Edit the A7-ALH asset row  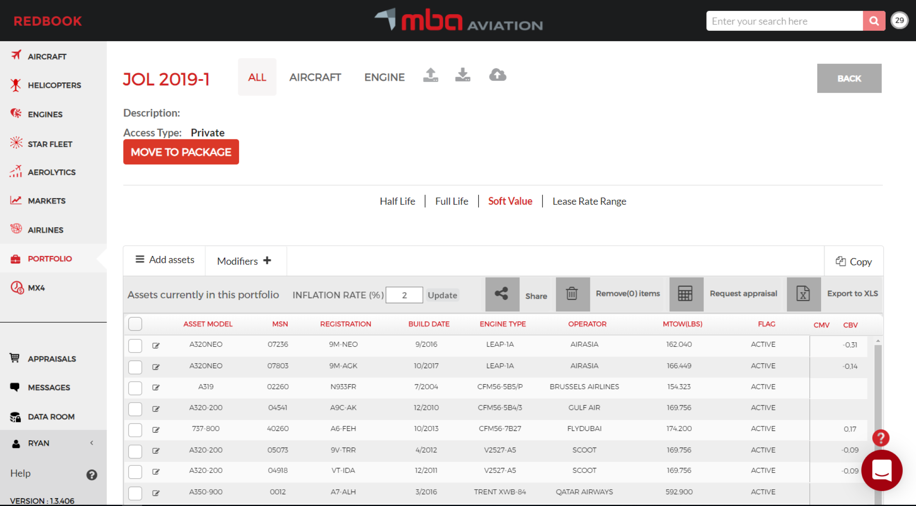click(156, 493)
